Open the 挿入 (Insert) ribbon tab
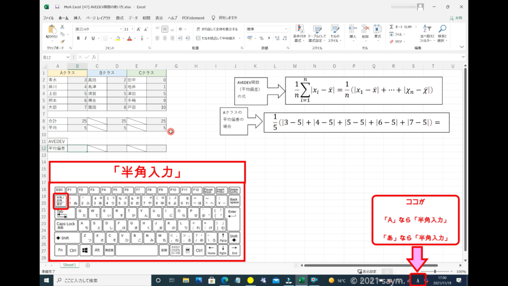This screenshot has width=508, height=286. (x=77, y=18)
